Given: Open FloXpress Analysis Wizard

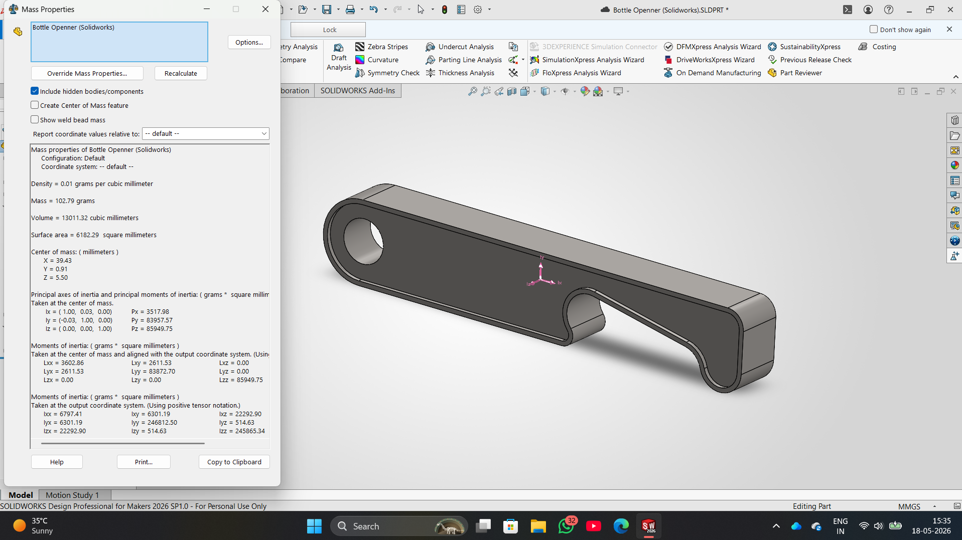Looking at the screenshot, I should tap(575, 73).
